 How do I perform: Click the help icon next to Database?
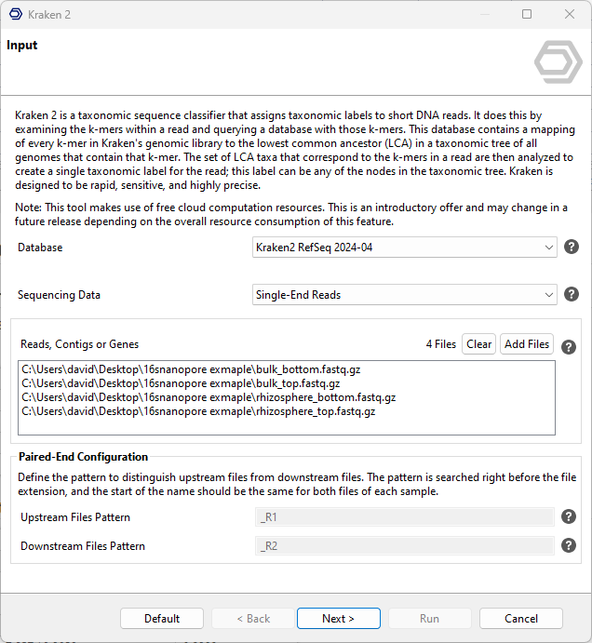pyautogui.click(x=572, y=248)
